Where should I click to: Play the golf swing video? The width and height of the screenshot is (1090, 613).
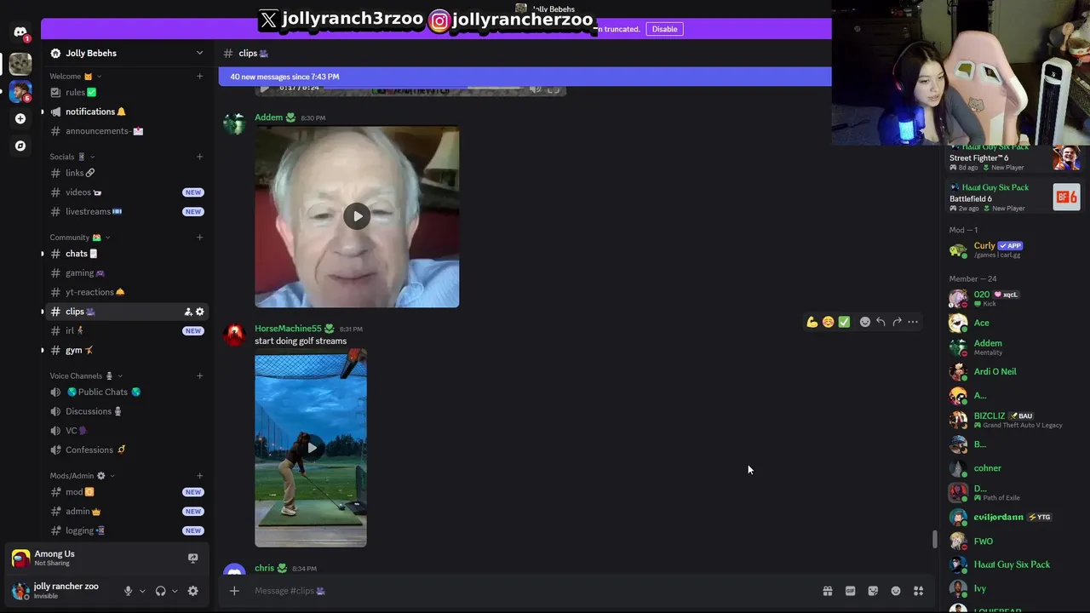pyautogui.click(x=311, y=448)
